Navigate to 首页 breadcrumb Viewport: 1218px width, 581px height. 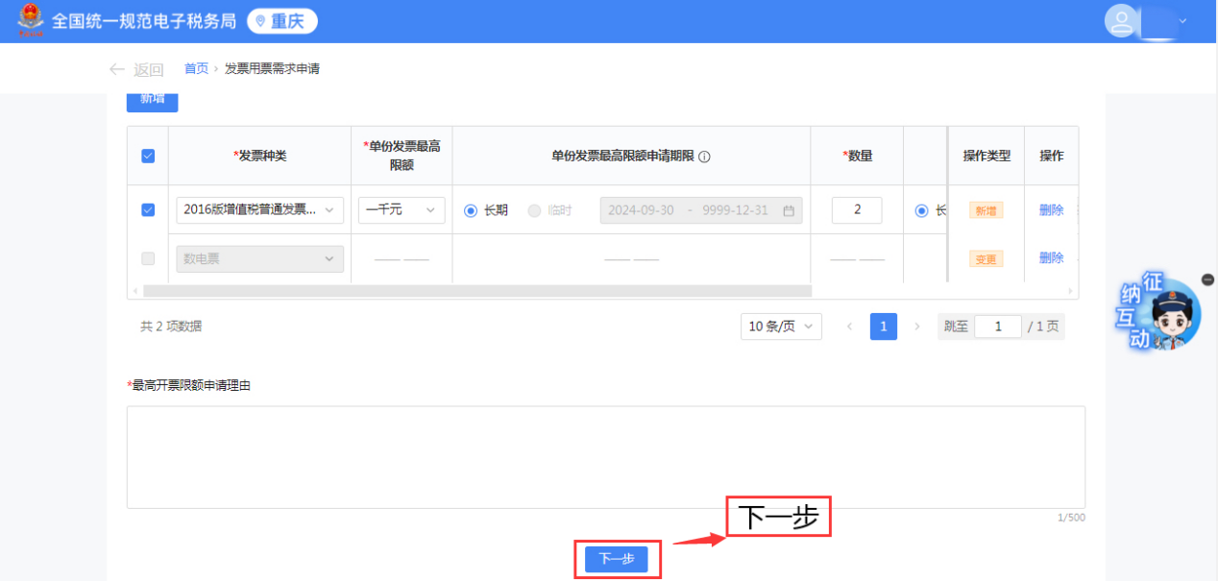click(196, 69)
